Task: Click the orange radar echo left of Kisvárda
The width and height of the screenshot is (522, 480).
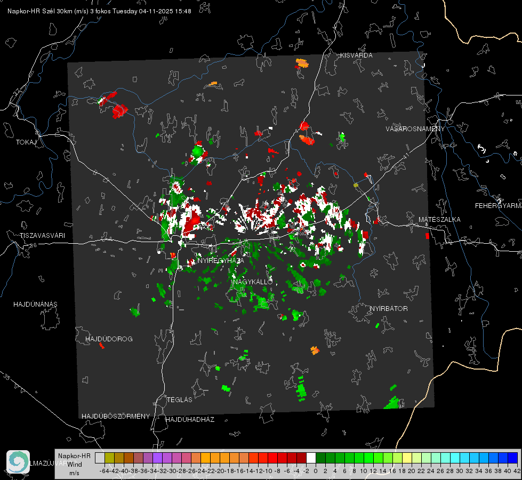Action: (x=302, y=63)
